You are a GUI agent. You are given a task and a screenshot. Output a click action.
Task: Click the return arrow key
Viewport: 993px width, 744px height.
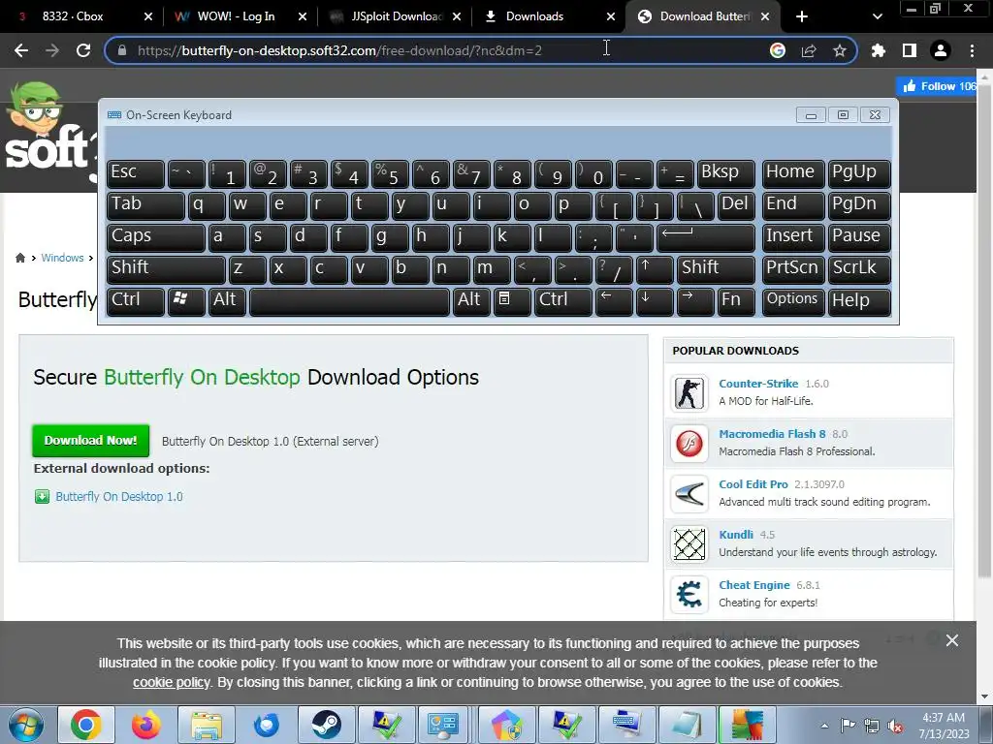click(x=706, y=238)
